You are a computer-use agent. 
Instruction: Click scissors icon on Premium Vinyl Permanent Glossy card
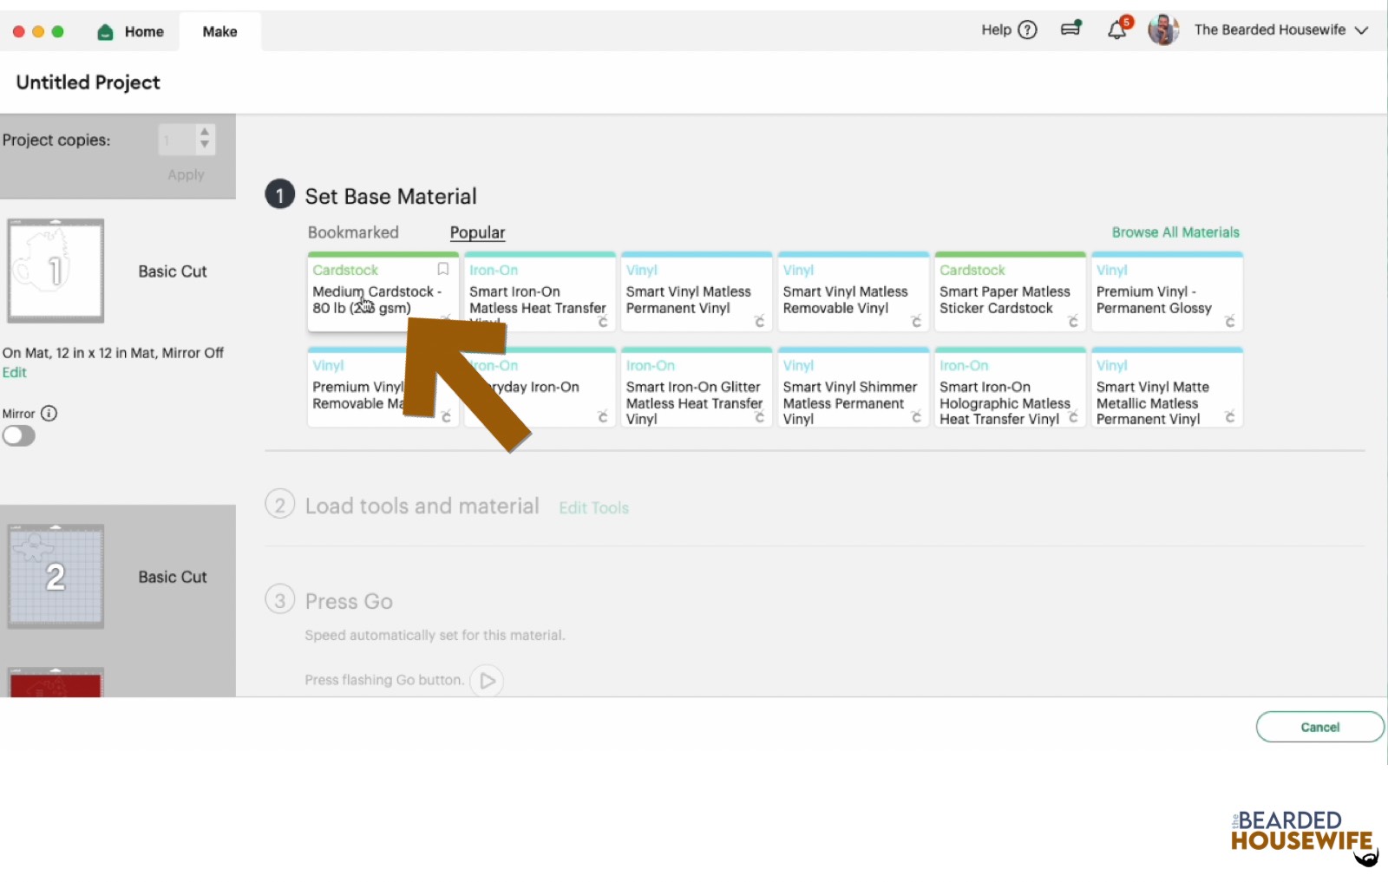[x=1230, y=322]
